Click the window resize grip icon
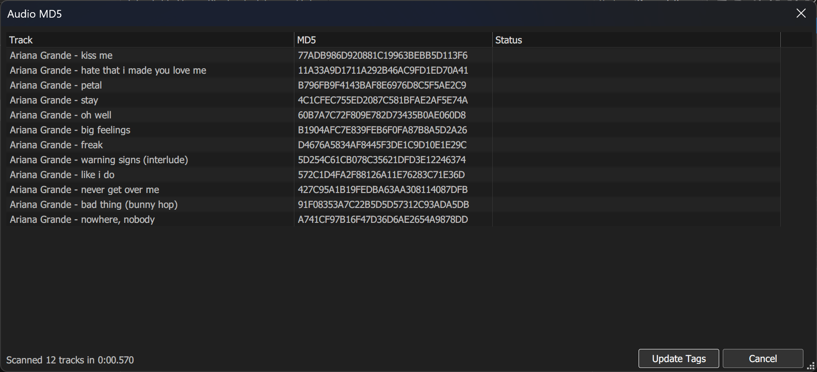Viewport: 817px width, 372px height. tap(811, 367)
